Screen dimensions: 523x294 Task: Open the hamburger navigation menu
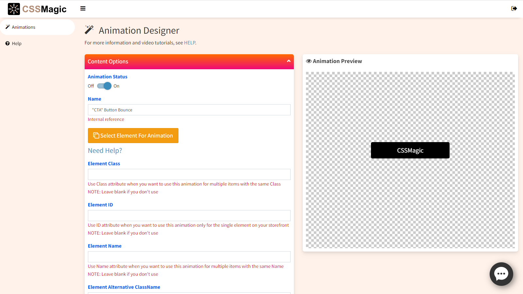pyautogui.click(x=83, y=8)
